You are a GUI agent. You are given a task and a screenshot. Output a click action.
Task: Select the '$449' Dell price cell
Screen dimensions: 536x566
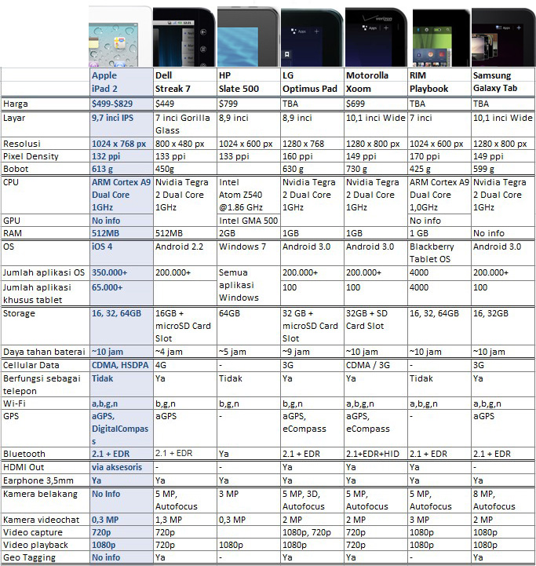point(184,104)
